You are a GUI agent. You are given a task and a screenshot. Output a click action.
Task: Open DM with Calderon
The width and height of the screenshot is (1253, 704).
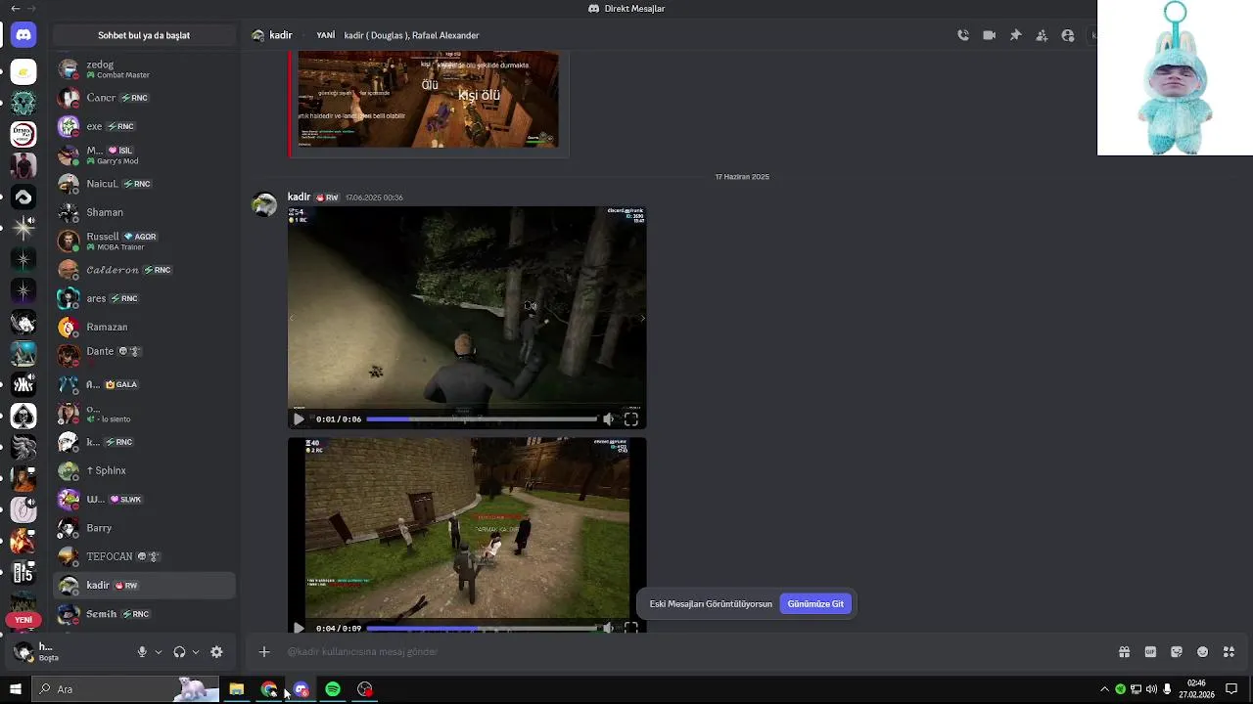144,270
